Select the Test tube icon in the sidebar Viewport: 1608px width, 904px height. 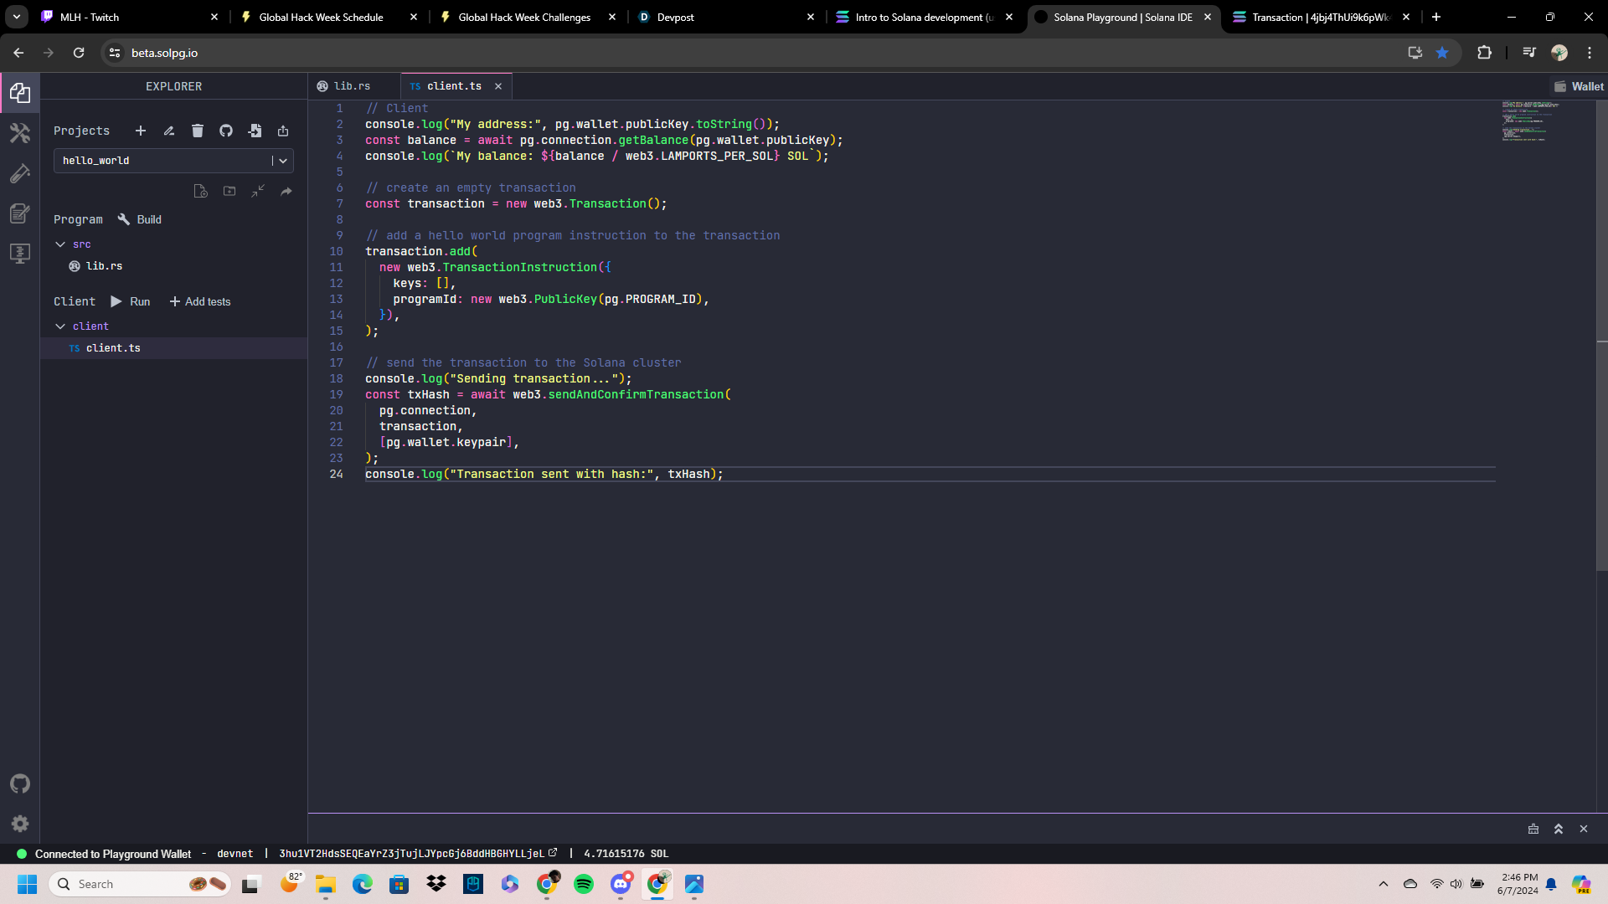[x=20, y=173]
